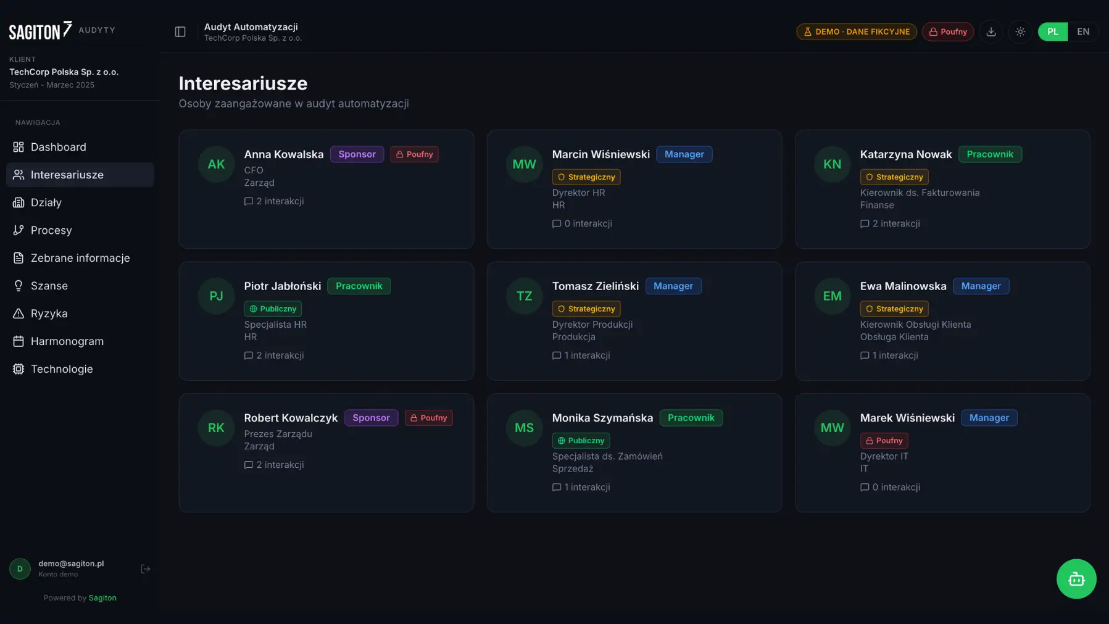Toggle light theme sun icon
Viewport: 1109px width, 624px height.
(x=1020, y=31)
